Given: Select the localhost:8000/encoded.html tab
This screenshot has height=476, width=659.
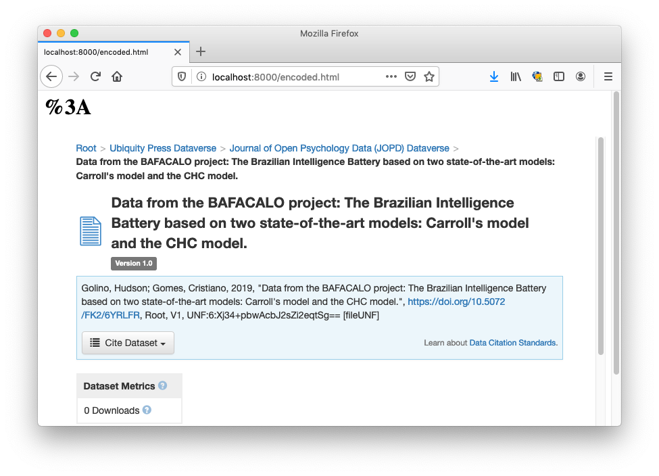Looking at the screenshot, I should click(x=114, y=52).
